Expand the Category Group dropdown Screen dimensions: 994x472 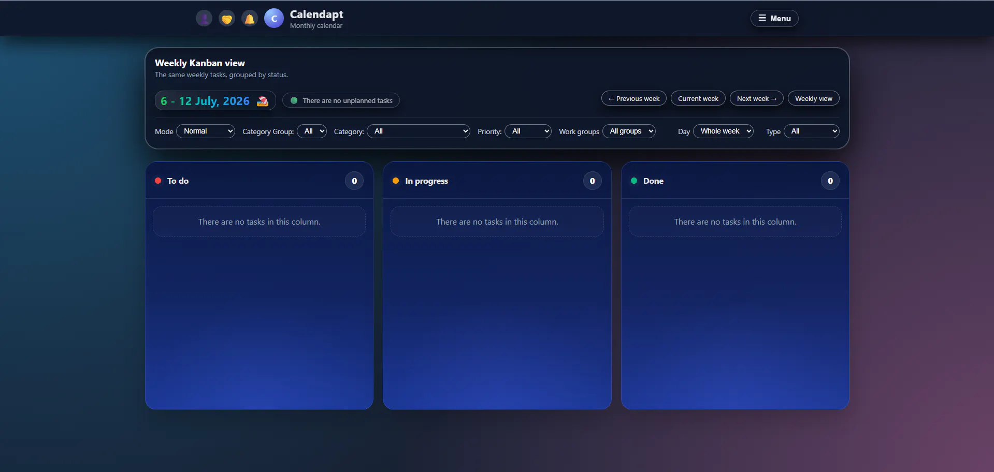pos(312,131)
